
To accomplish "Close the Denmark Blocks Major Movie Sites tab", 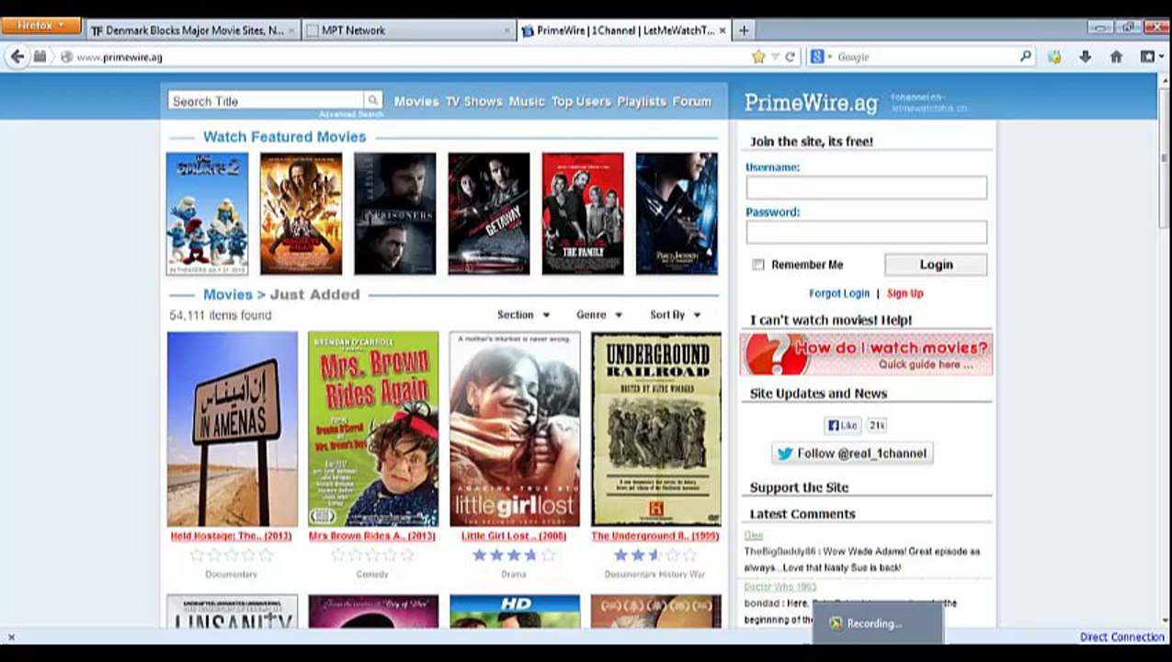I will click(x=292, y=30).
